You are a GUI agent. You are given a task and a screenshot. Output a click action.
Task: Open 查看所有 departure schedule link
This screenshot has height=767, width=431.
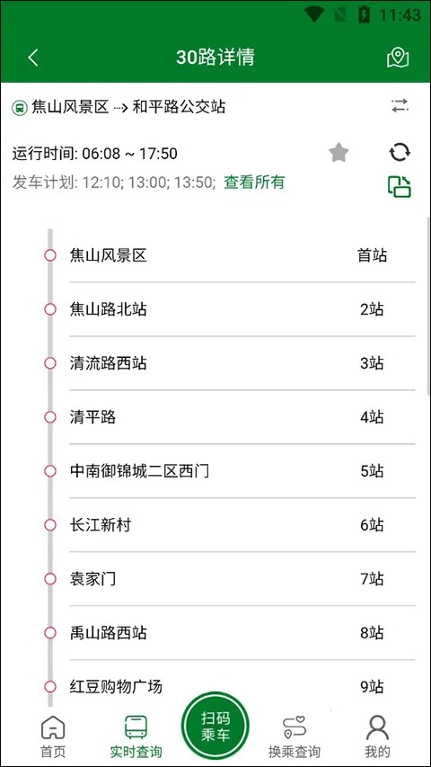(254, 183)
